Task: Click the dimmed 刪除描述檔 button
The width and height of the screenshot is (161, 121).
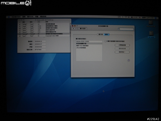Action: click(x=122, y=48)
